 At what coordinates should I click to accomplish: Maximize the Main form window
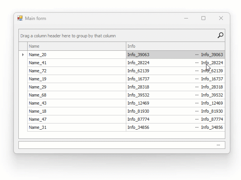[203, 18]
